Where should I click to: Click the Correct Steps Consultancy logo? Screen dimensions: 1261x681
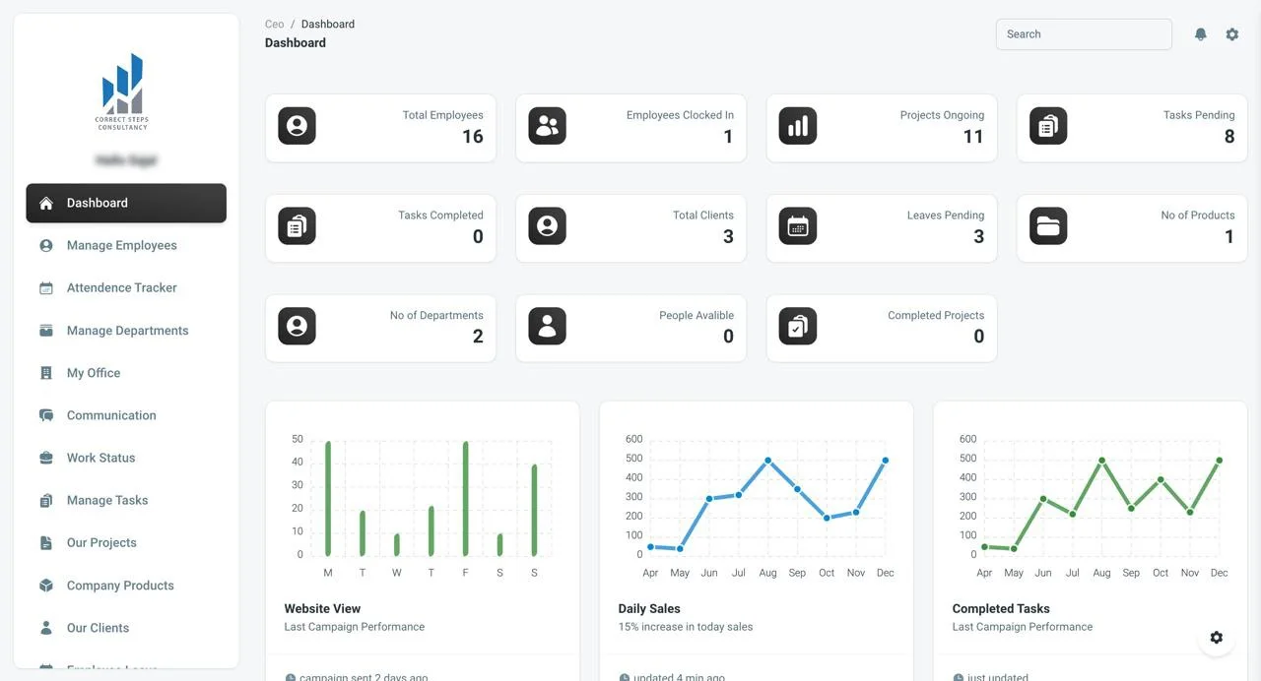coord(122,92)
